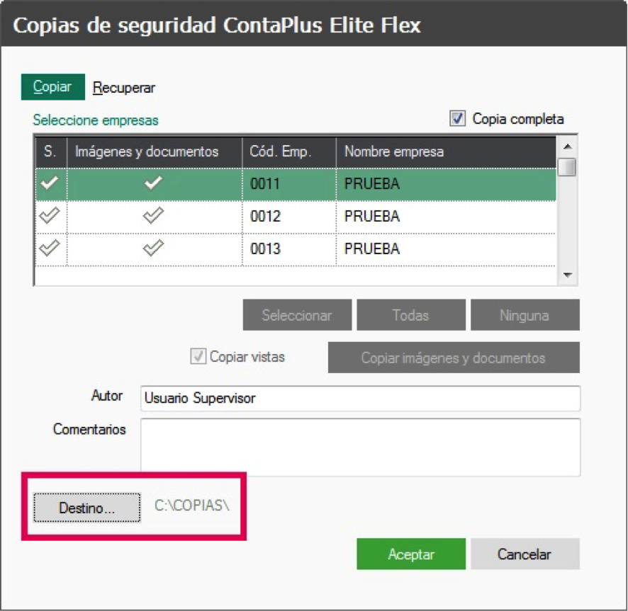Focus the Comentarios text area
Viewport: 628px width, 611px height.
click(x=360, y=447)
